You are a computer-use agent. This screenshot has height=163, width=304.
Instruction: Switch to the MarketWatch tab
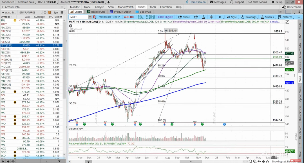click(126, 7)
